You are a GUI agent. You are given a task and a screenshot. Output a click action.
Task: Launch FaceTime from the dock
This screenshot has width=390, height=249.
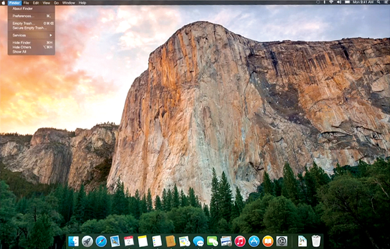click(x=212, y=241)
